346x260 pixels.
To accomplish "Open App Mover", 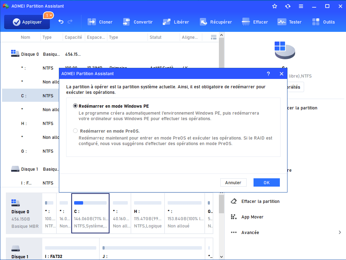I will 252,217.
